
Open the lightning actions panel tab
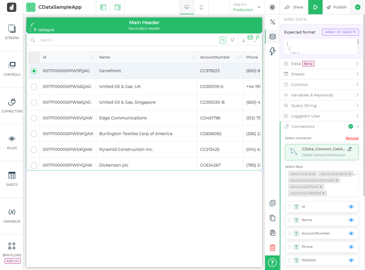273,51
